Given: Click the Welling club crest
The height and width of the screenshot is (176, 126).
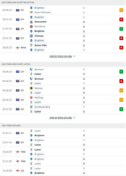Looking at the screenshot, I should pos(31,98).
